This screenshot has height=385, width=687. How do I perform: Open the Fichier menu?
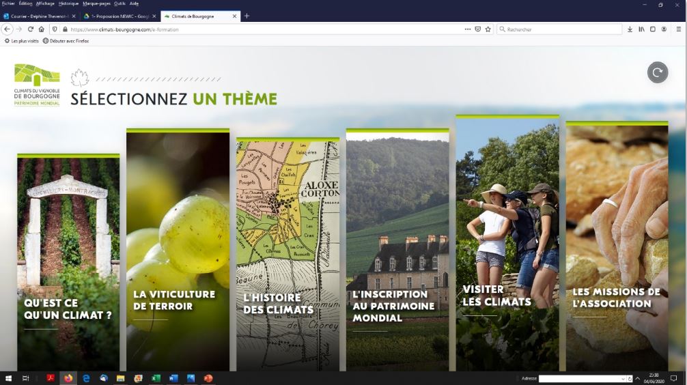[8, 3]
